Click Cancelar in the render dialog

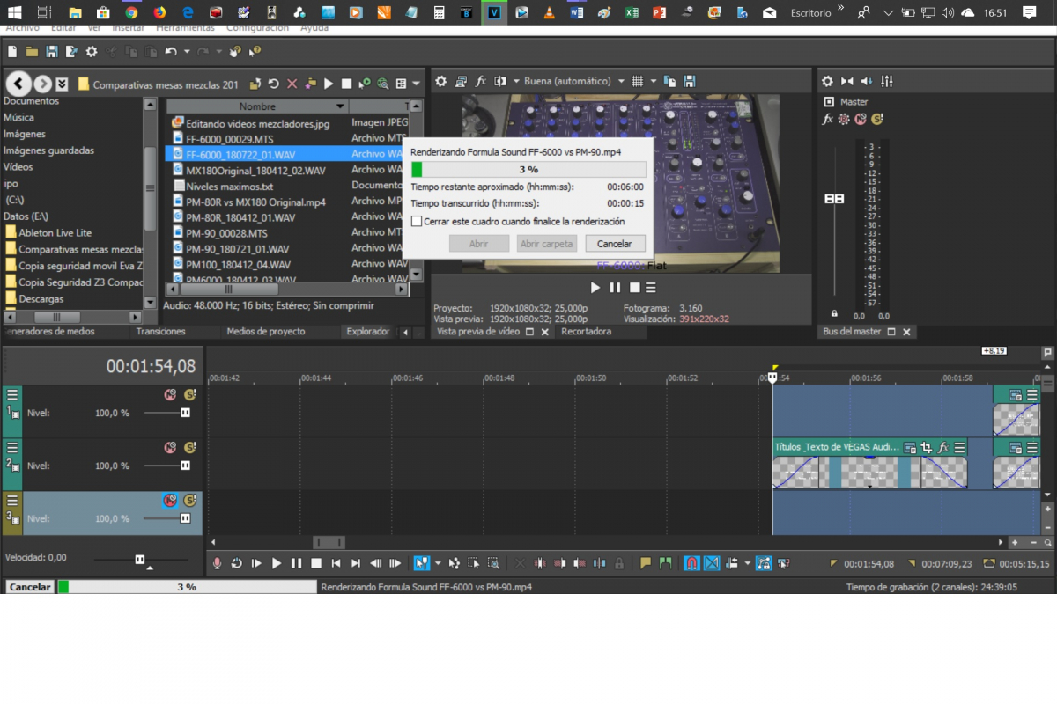[x=615, y=244]
